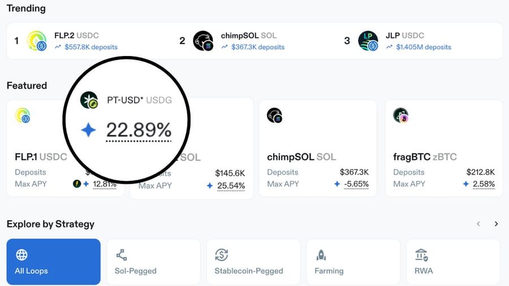Image resolution: width=509 pixels, height=286 pixels.
Task: Click the blue star beside -5.65% APY
Action: [337, 184]
